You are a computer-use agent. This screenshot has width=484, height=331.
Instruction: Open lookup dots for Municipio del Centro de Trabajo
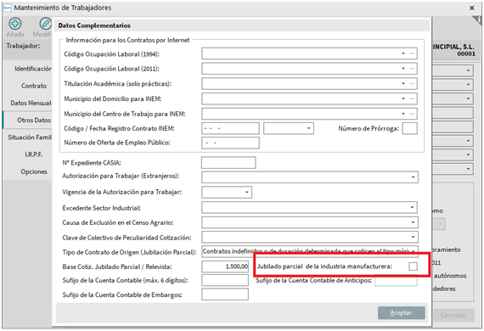412,114
